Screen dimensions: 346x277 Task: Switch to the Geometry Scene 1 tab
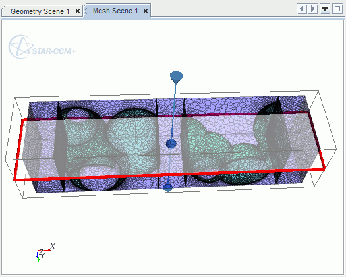pos(40,11)
